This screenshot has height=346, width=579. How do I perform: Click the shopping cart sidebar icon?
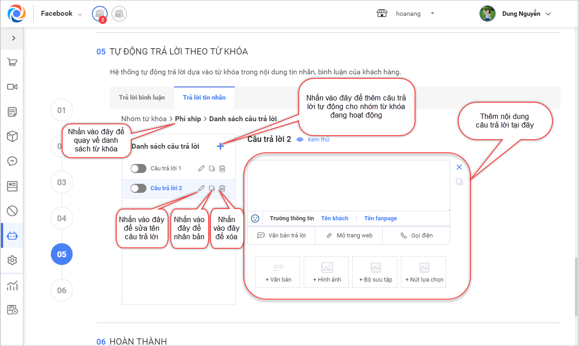12,63
